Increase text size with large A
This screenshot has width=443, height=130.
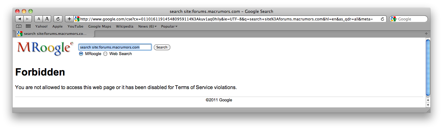point(47,19)
